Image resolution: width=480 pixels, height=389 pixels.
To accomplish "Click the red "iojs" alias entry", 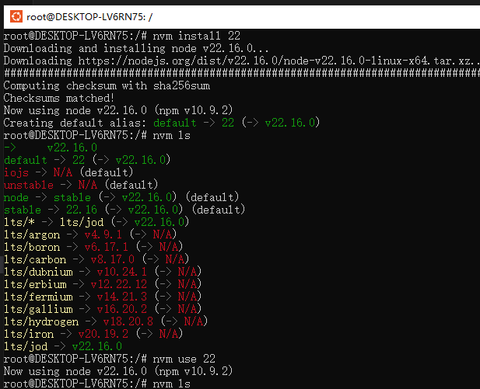I will point(16,172).
